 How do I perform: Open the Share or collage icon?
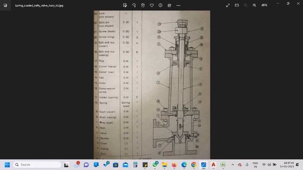click(169, 5)
